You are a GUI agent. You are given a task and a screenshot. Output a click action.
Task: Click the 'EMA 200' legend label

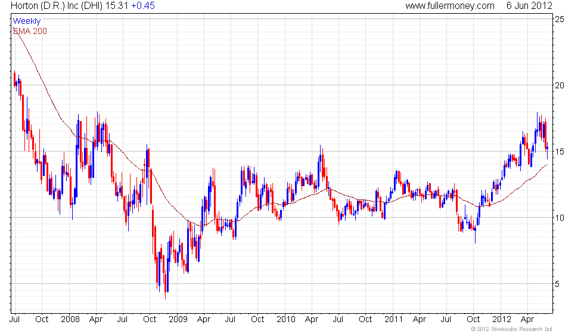click(30, 31)
